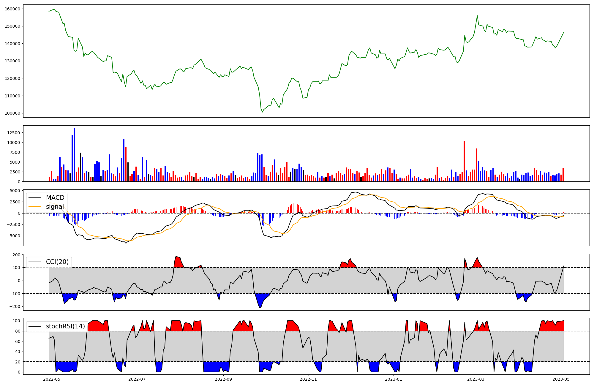594x386 pixels.
Task: Click the -5000 MACD axis label
Action: click(x=13, y=236)
